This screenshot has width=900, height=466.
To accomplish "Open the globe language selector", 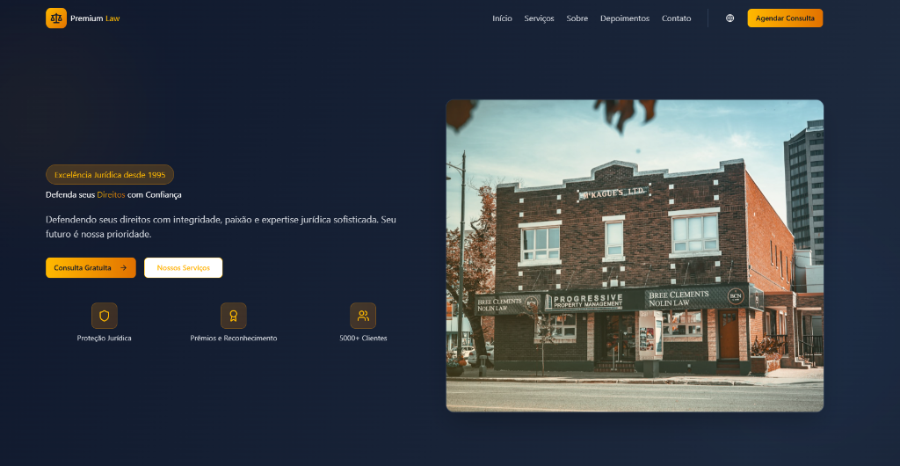I will click(x=729, y=18).
